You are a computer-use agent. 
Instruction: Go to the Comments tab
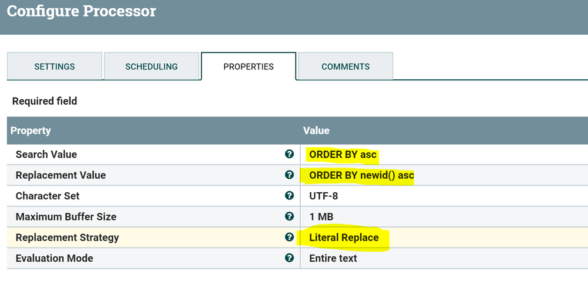(x=346, y=66)
